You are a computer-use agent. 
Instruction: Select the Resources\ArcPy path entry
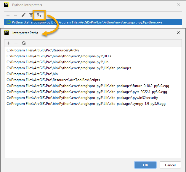tap(43, 50)
